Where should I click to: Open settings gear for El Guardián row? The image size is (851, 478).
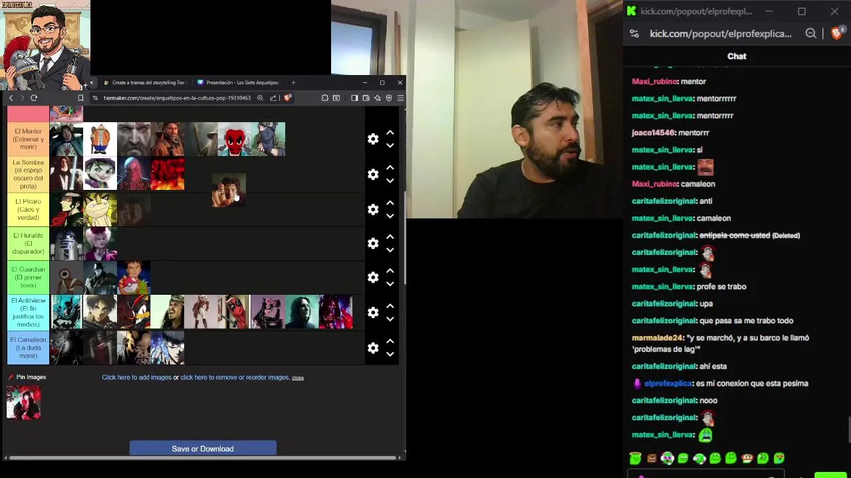click(373, 278)
